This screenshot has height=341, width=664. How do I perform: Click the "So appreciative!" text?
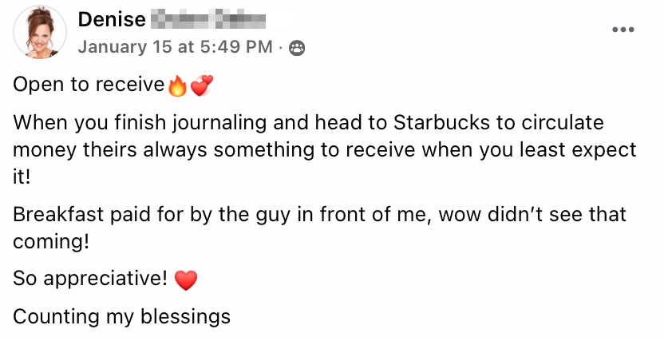click(89, 279)
